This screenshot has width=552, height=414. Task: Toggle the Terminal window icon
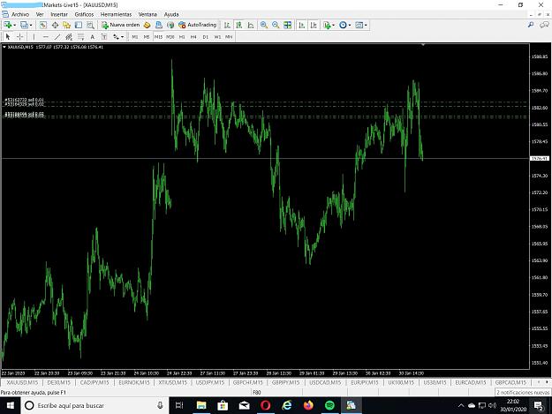click(79, 25)
